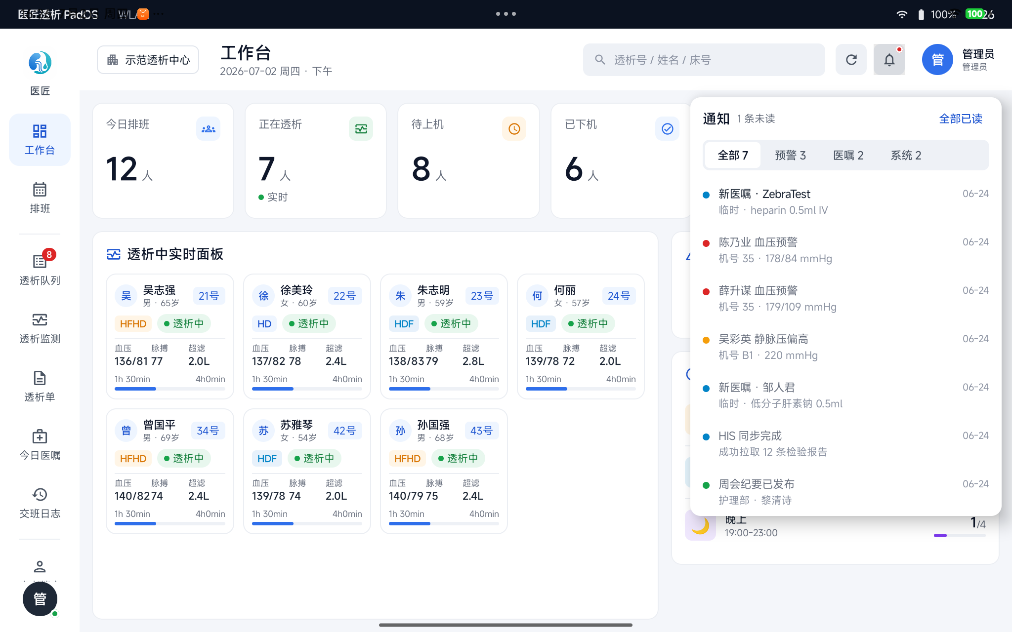Select the 系统 2 notification tab

pos(906,155)
